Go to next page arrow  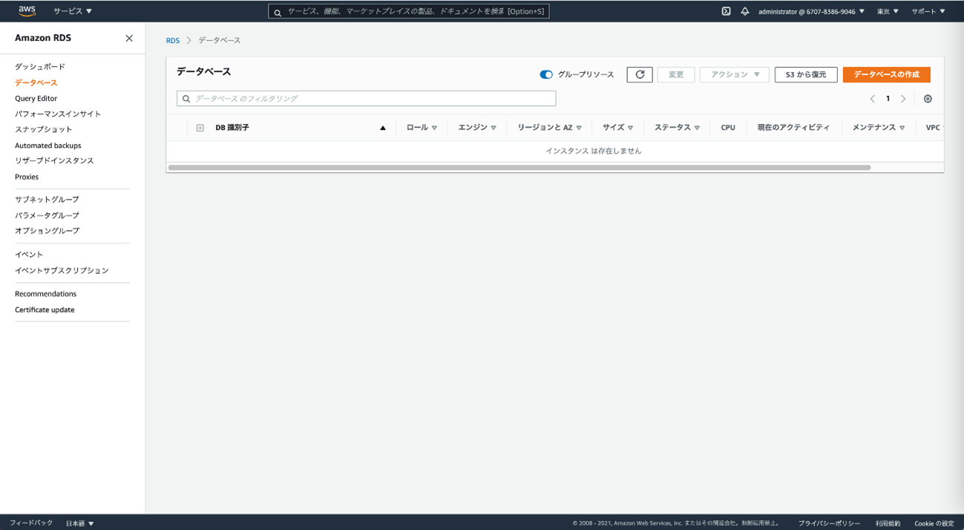click(x=903, y=99)
